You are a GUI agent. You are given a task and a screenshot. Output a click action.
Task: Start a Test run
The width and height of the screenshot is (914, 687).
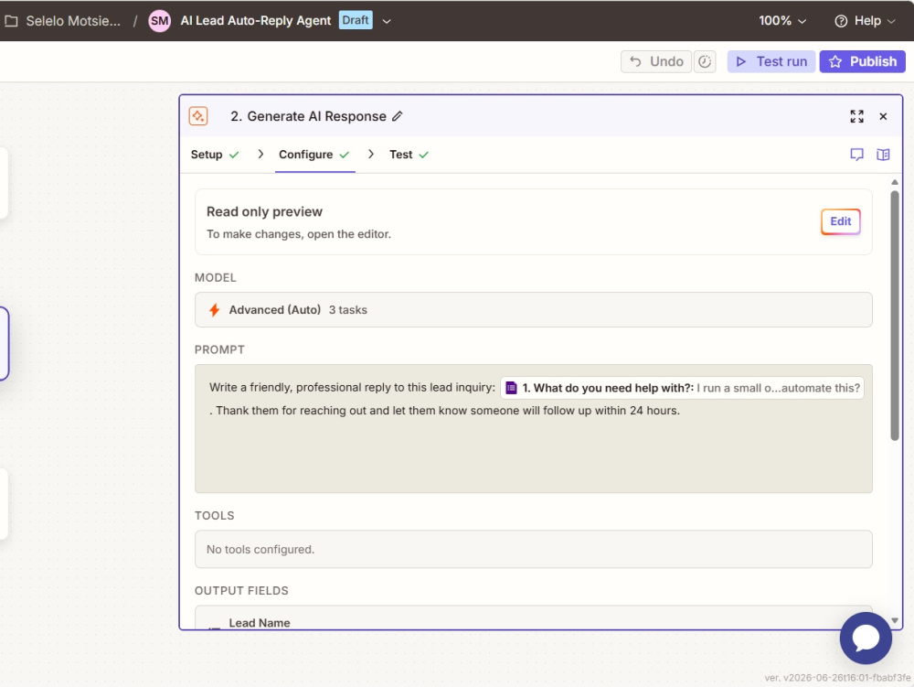(x=771, y=62)
